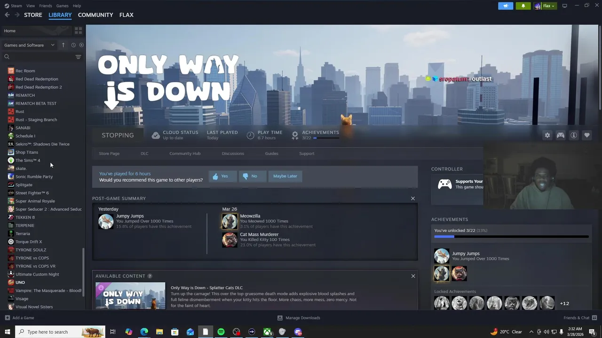Select UNO in the game list
The width and height of the screenshot is (602, 338).
(20, 283)
